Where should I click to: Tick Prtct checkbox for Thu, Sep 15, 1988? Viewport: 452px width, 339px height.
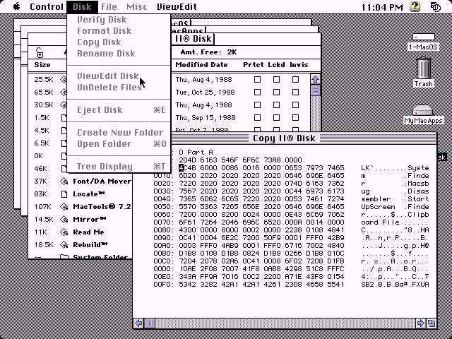(x=257, y=118)
